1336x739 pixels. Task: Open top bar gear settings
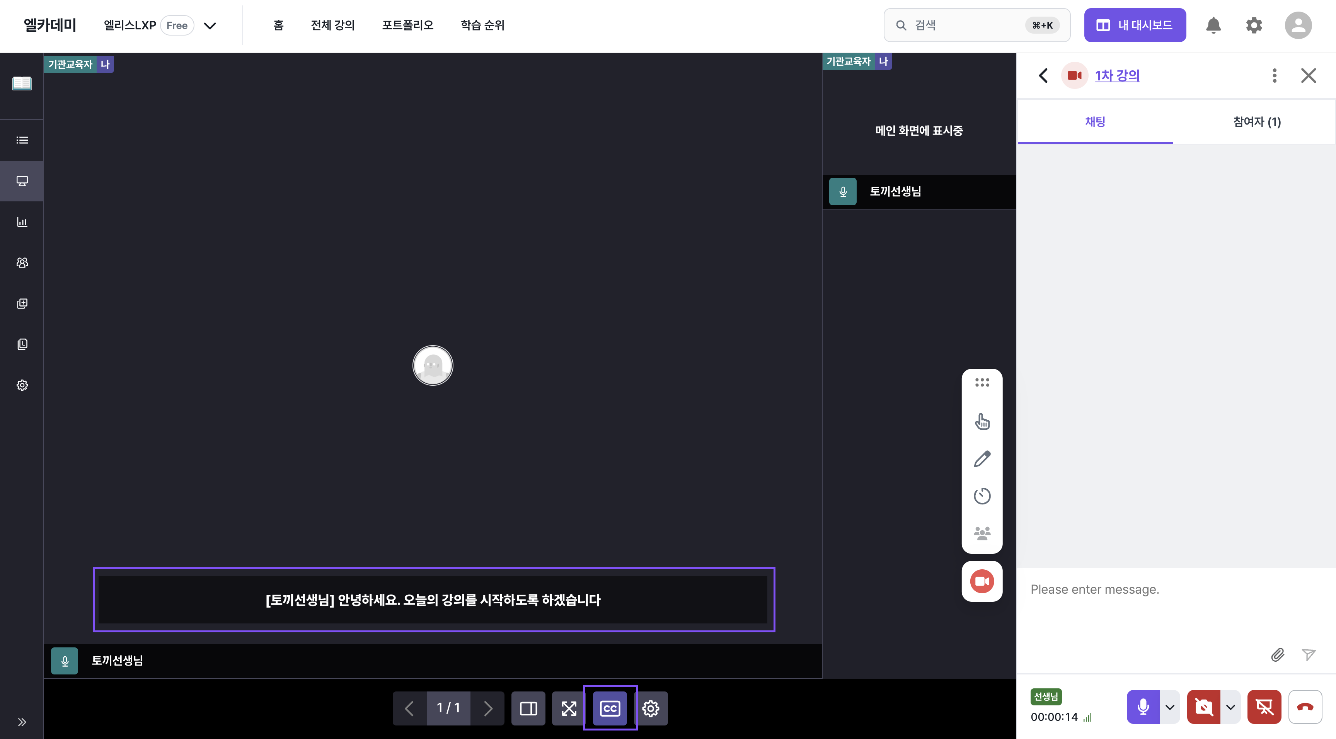pos(1254,25)
